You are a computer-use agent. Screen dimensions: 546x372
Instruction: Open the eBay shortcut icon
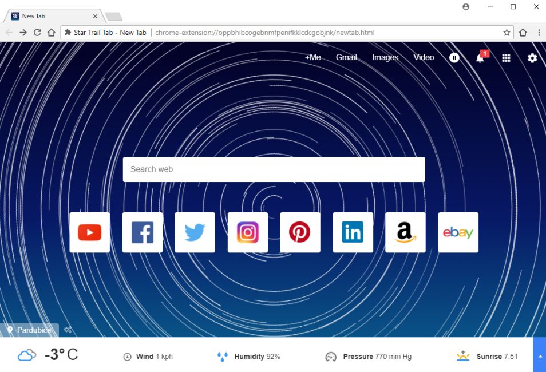click(458, 232)
